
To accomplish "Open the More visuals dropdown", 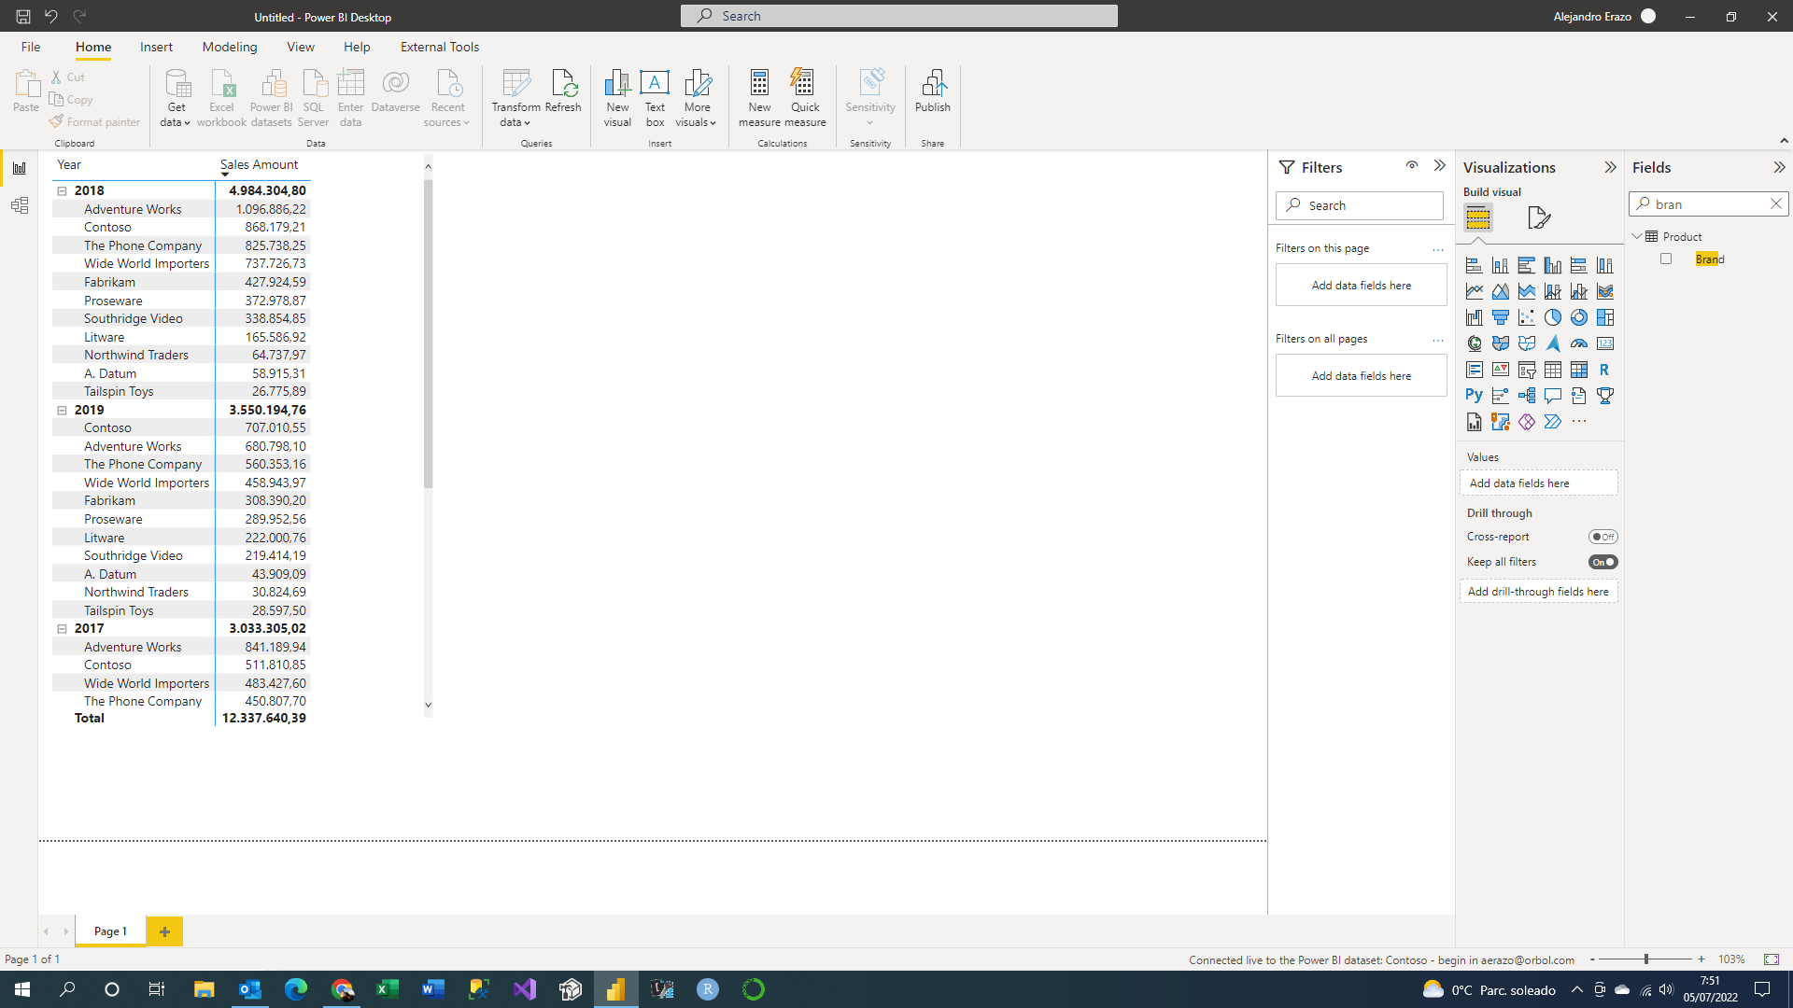I will pos(697,98).
